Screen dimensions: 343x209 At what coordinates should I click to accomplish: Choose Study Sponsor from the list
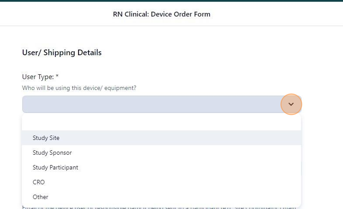pos(162,153)
